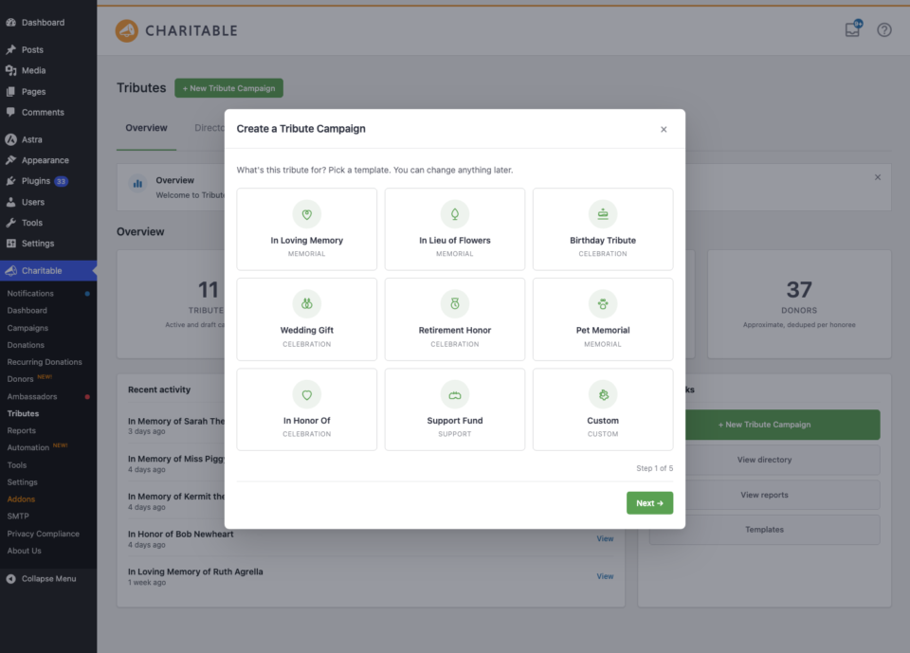Open the Templates quick link button
Viewport: 910px width, 653px height.
764,530
